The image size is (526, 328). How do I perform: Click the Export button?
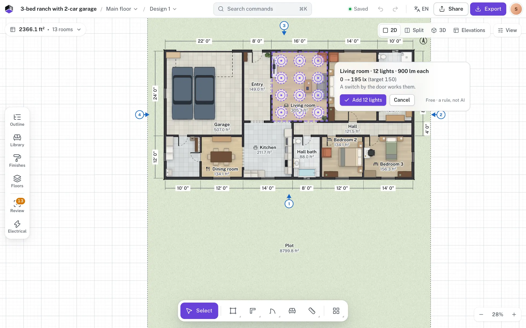(488, 9)
